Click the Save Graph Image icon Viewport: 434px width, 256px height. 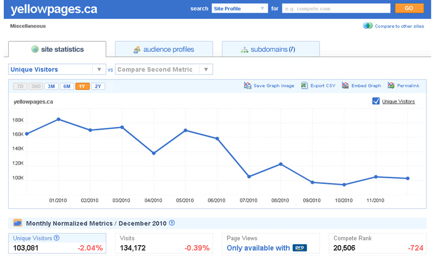[x=247, y=86]
